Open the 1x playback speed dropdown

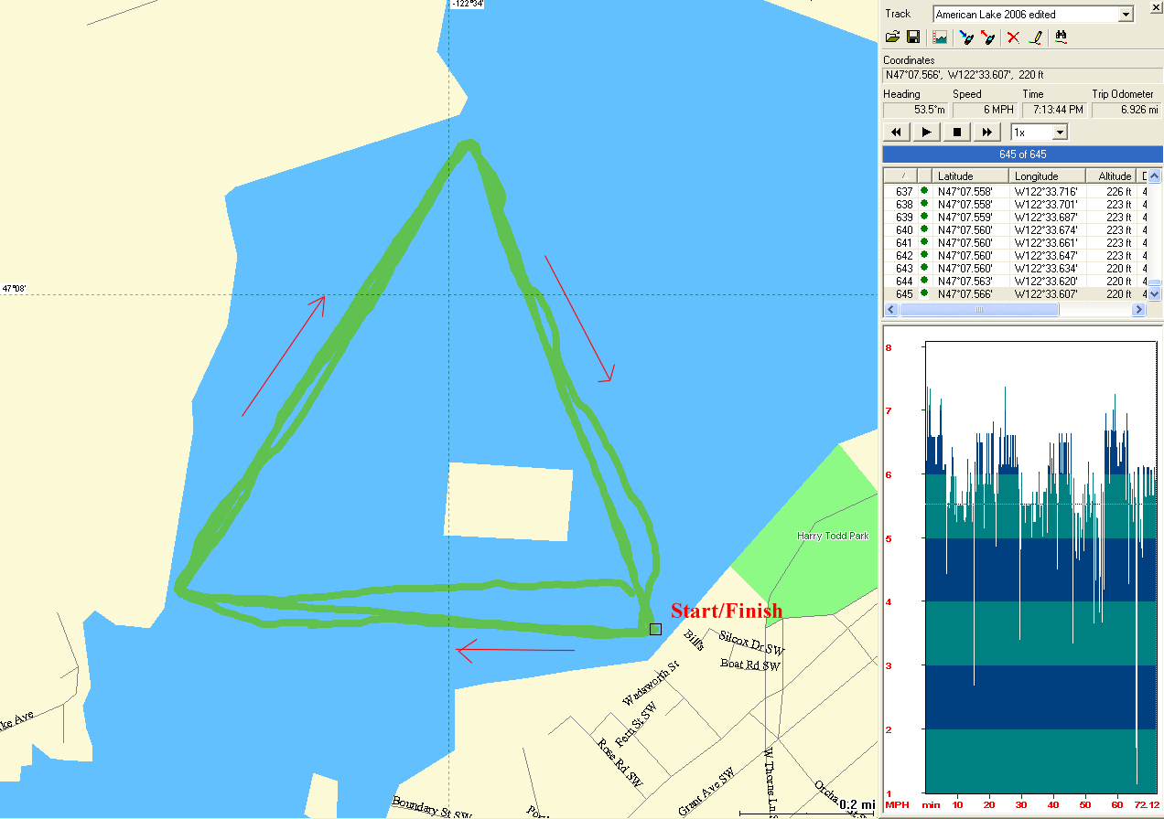pyautogui.click(x=1060, y=133)
